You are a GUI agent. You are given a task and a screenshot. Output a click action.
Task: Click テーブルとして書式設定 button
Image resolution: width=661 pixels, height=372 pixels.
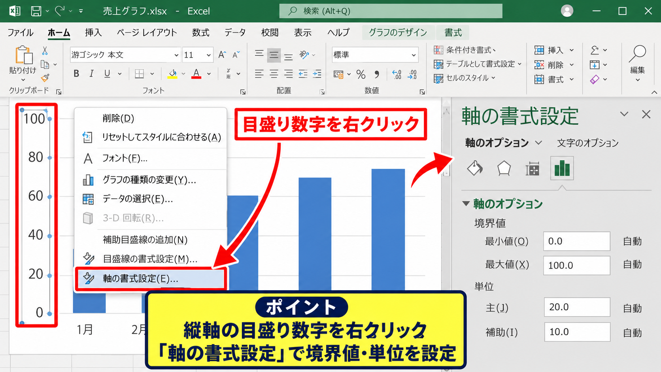[x=478, y=64]
